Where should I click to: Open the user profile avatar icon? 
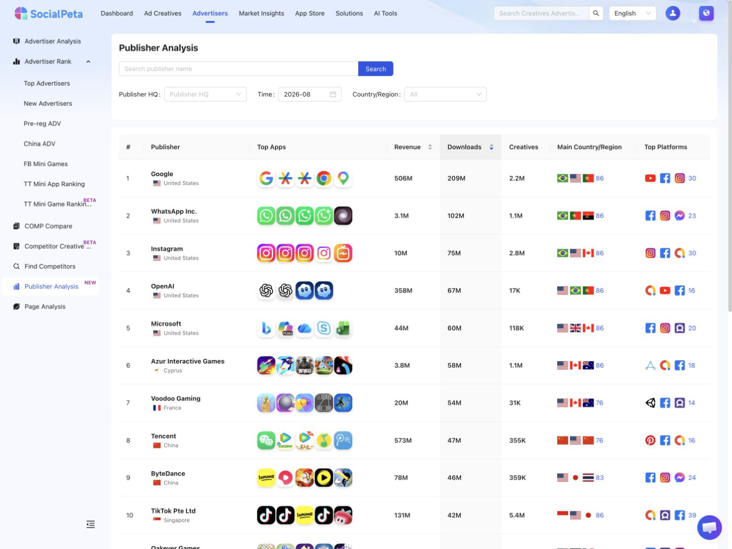click(x=673, y=13)
